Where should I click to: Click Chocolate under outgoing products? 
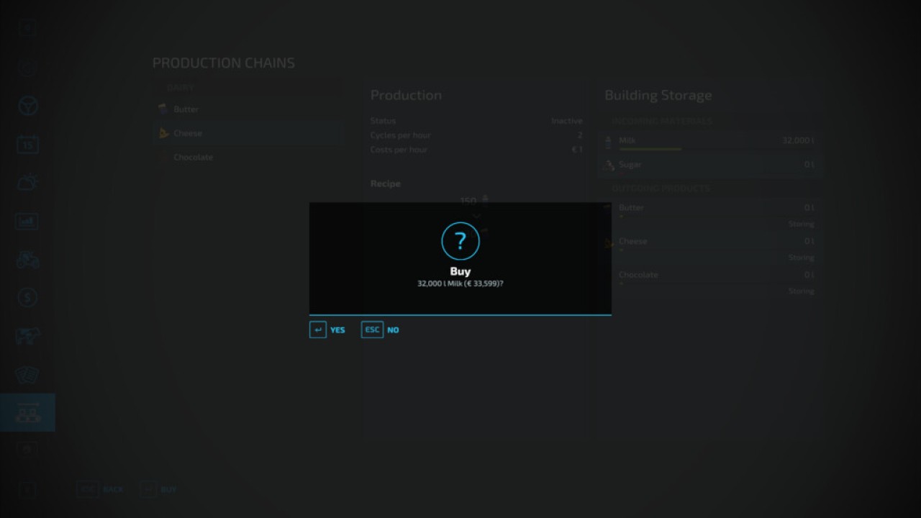638,275
